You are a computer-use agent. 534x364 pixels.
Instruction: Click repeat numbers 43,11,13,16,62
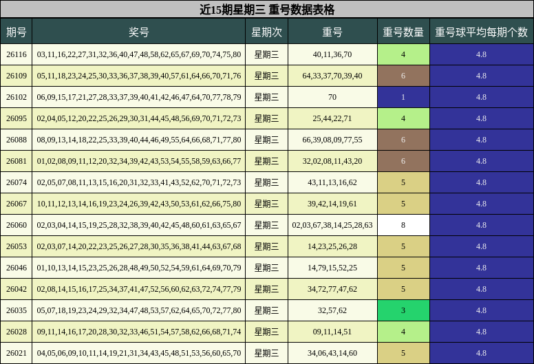[x=332, y=182]
